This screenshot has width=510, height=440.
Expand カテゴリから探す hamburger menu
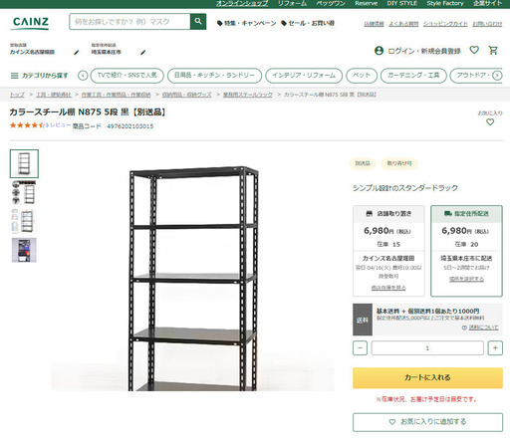[x=39, y=76]
